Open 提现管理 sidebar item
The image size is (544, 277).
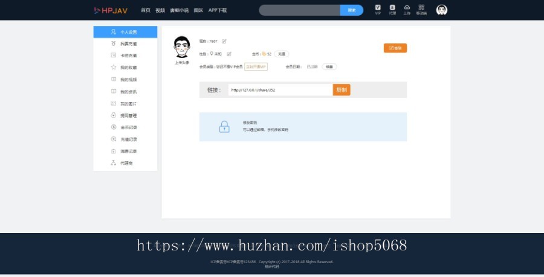coord(125,115)
